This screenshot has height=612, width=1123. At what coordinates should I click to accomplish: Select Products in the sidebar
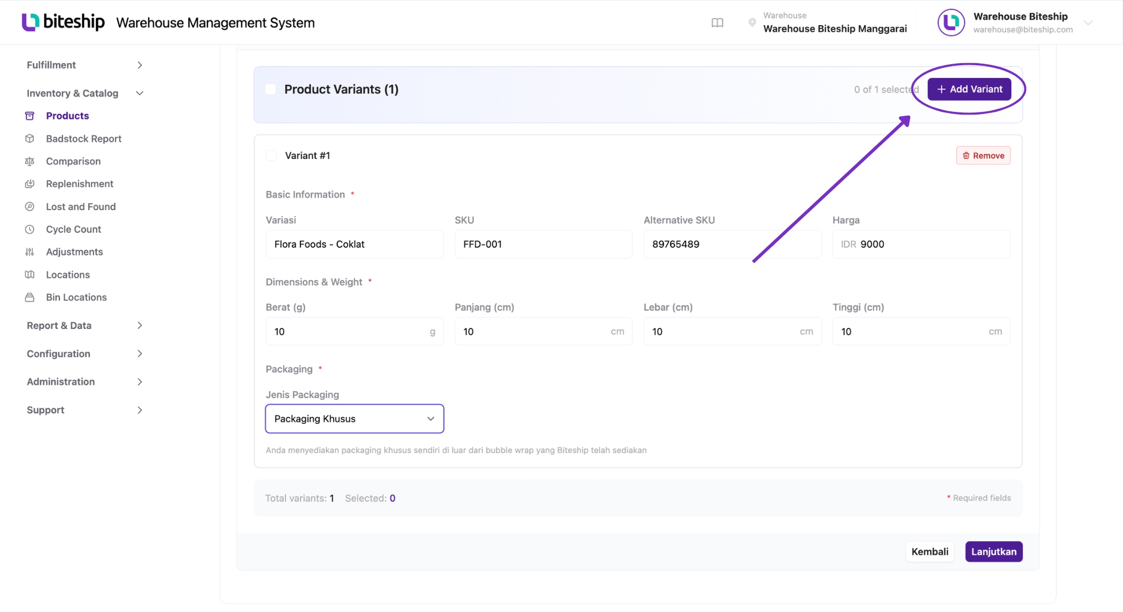(x=67, y=116)
